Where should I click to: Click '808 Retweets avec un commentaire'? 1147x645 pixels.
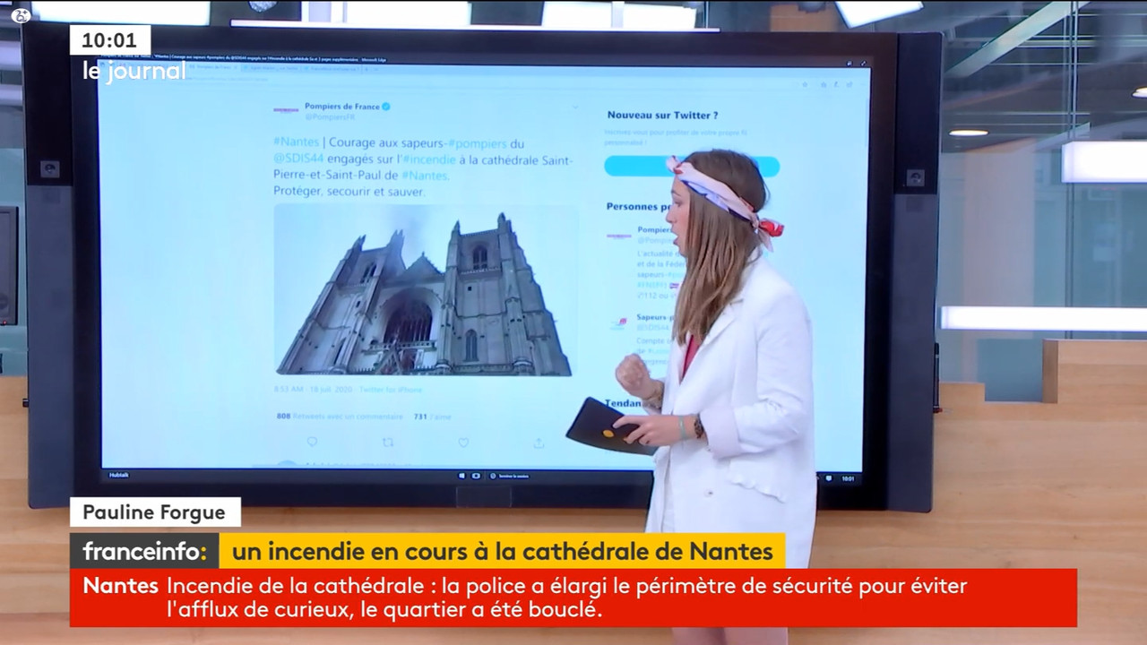pyautogui.click(x=340, y=417)
